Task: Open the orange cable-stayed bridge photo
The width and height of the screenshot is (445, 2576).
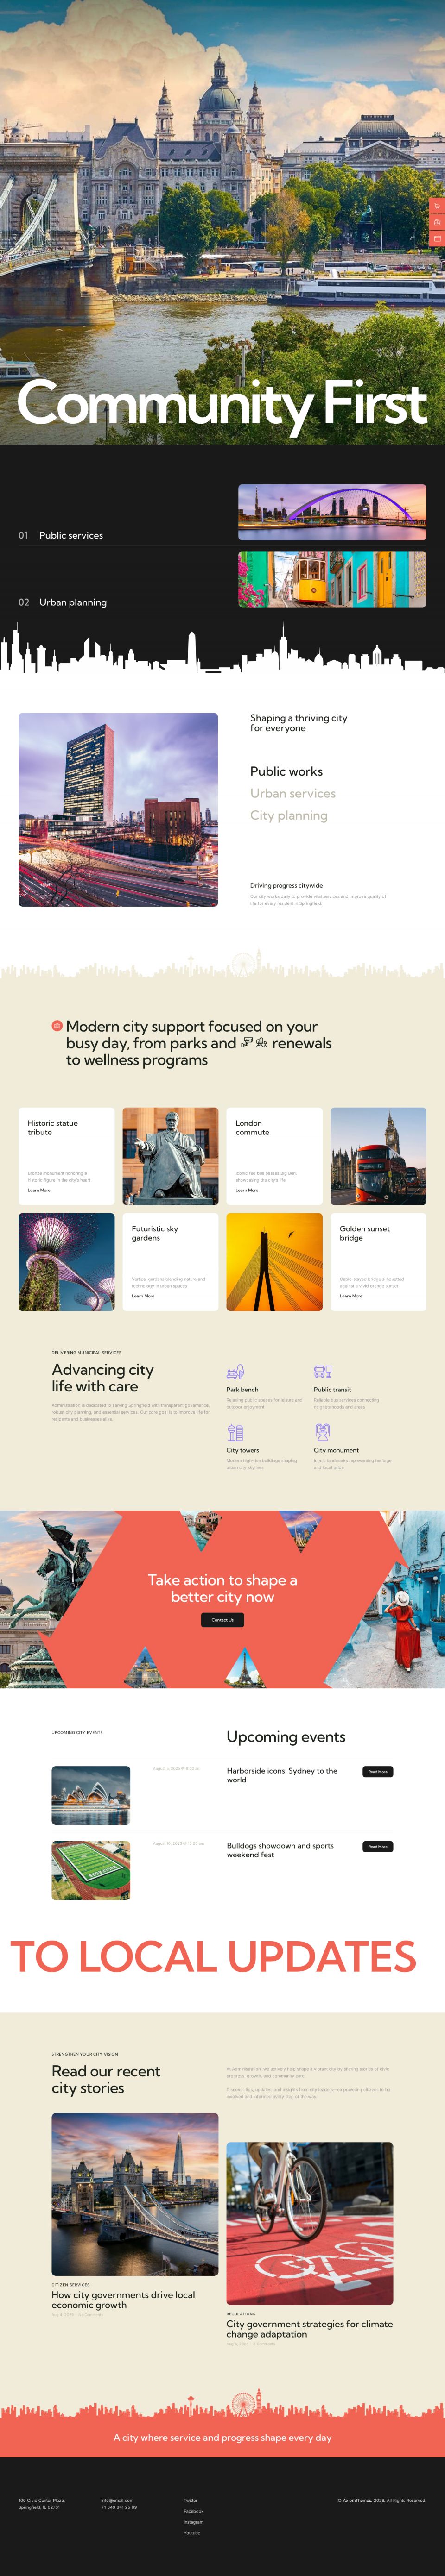Action: (274, 1262)
